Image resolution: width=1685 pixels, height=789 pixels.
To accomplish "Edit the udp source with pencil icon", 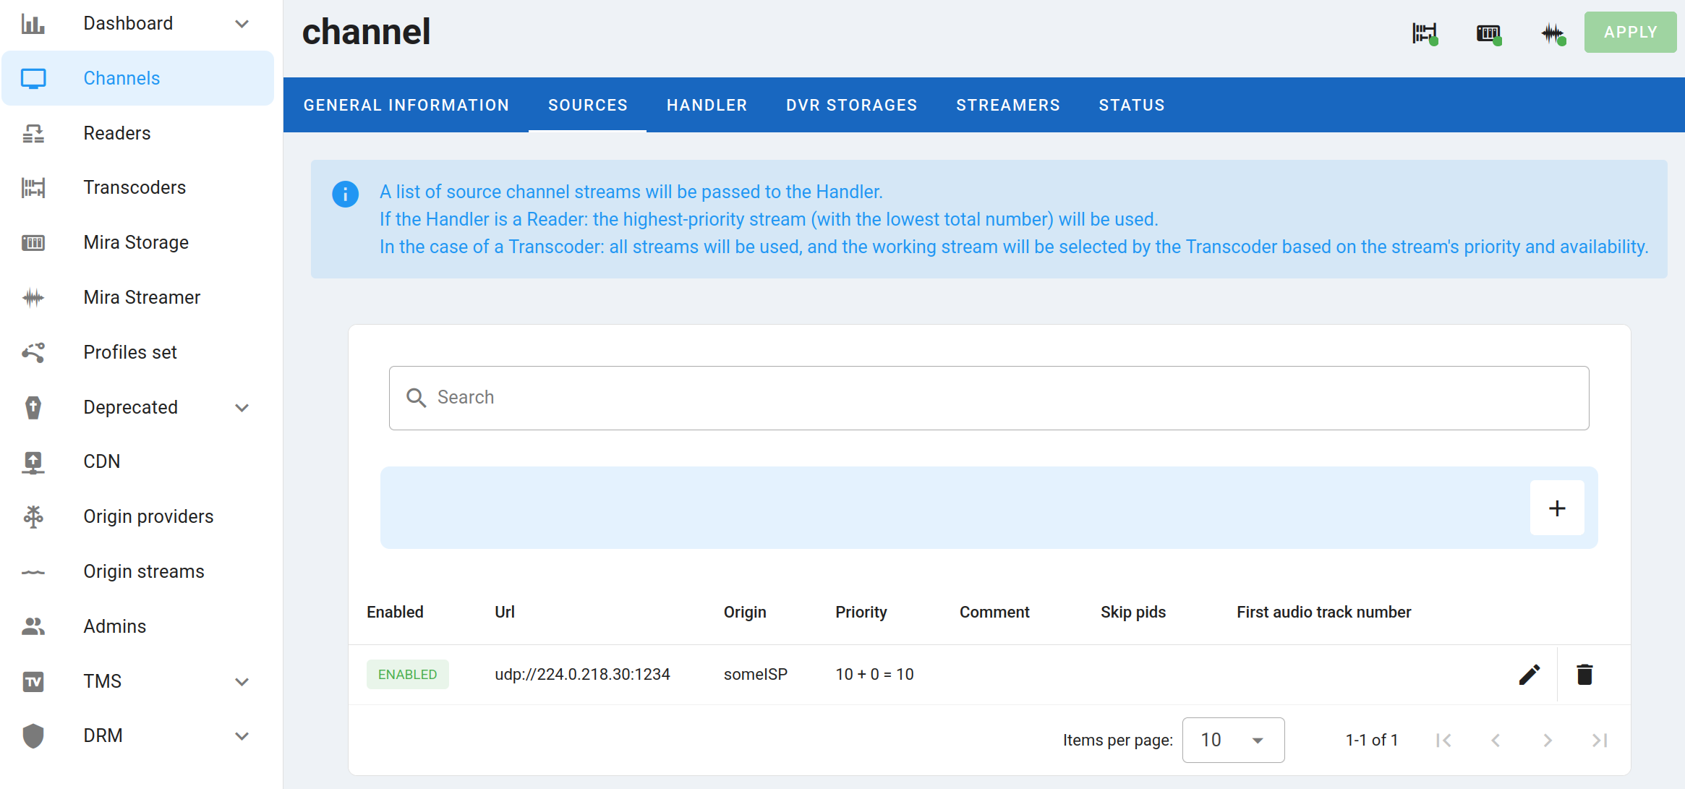I will 1529,675.
